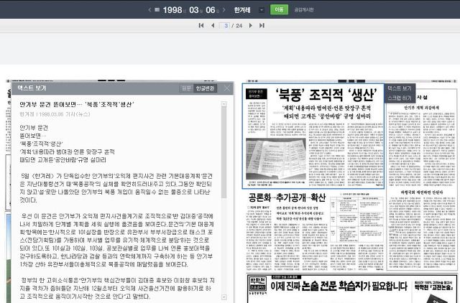Click the text panel scroll-up arrow
460x303 pixels.
pyautogui.click(x=224, y=104)
